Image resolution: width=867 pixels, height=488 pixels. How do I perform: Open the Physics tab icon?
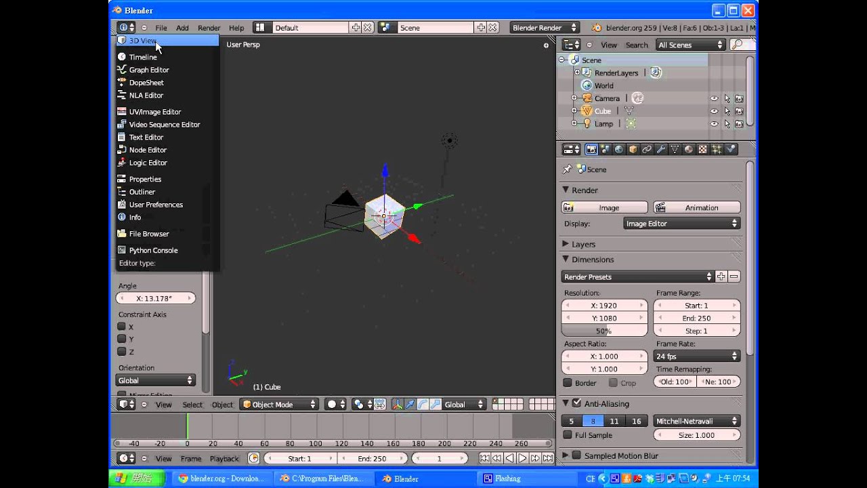pyautogui.click(x=731, y=149)
